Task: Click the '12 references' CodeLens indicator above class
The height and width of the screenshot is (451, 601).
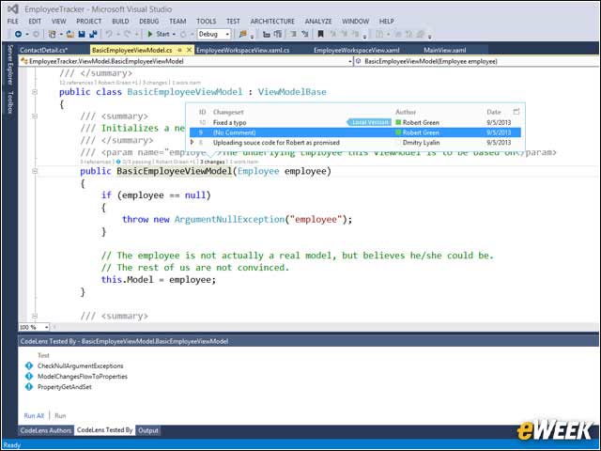Action: click(x=76, y=83)
